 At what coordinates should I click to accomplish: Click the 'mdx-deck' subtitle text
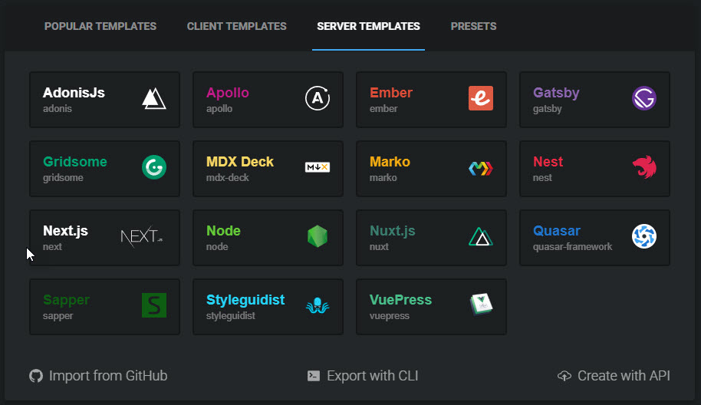pos(228,178)
